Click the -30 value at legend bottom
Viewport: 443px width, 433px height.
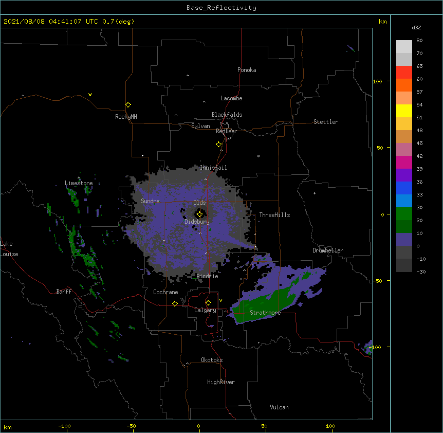click(421, 272)
